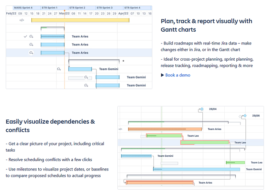Viewport: 269px width, 190px height.
Task: Select the long orange bar labeled Team Aries
Action: tap(165, 129)
